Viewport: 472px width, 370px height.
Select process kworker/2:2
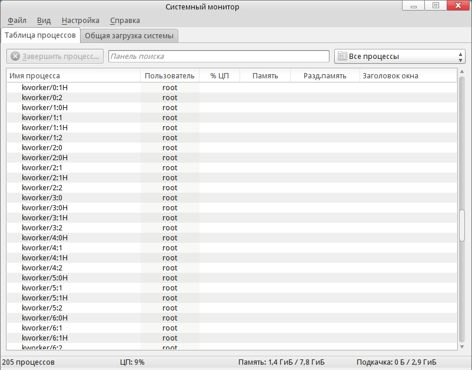pos(232,188)
